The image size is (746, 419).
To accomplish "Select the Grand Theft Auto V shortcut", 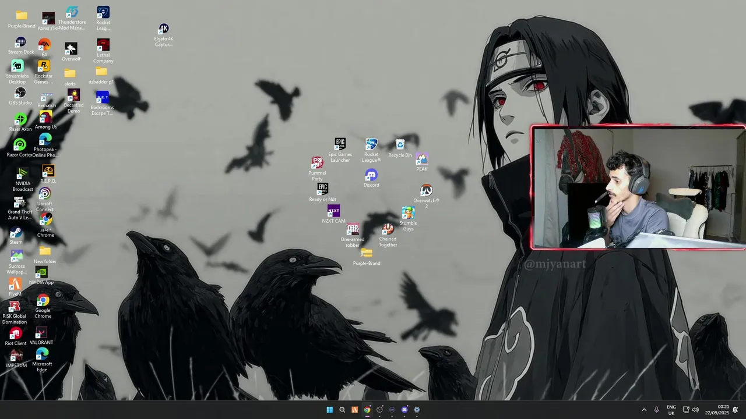I will coord(20,208).
